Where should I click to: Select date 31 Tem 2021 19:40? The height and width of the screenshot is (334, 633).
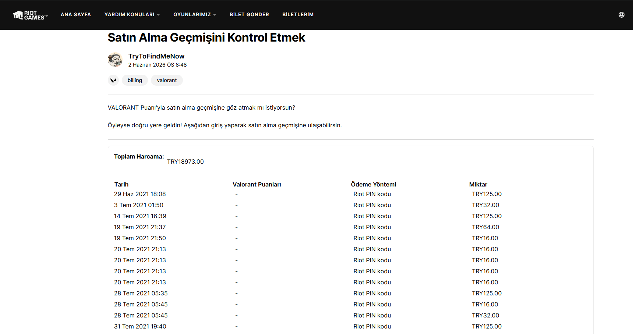pos(140,327)
